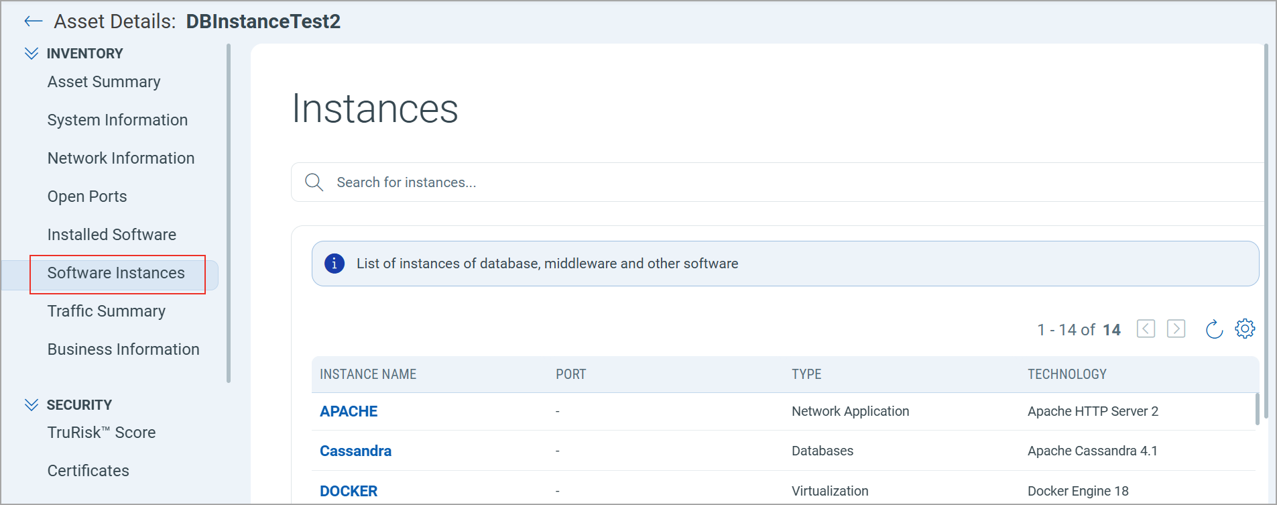Viewport: 1277px width, 505px height.
Task: Go back using the left arrow icon
Action: [x=33, y=21]
